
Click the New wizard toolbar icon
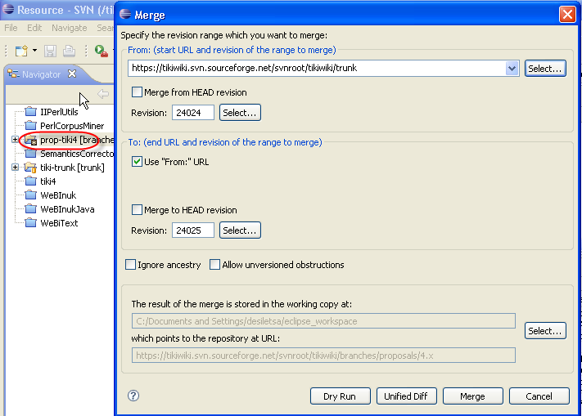(x=21, y=51)
